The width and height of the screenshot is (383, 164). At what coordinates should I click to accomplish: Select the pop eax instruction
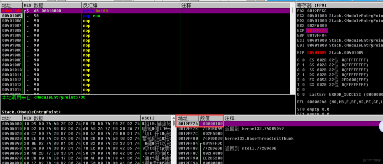point(92,16)
